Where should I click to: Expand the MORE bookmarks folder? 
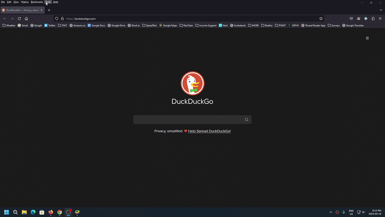[x=253, y=25]
